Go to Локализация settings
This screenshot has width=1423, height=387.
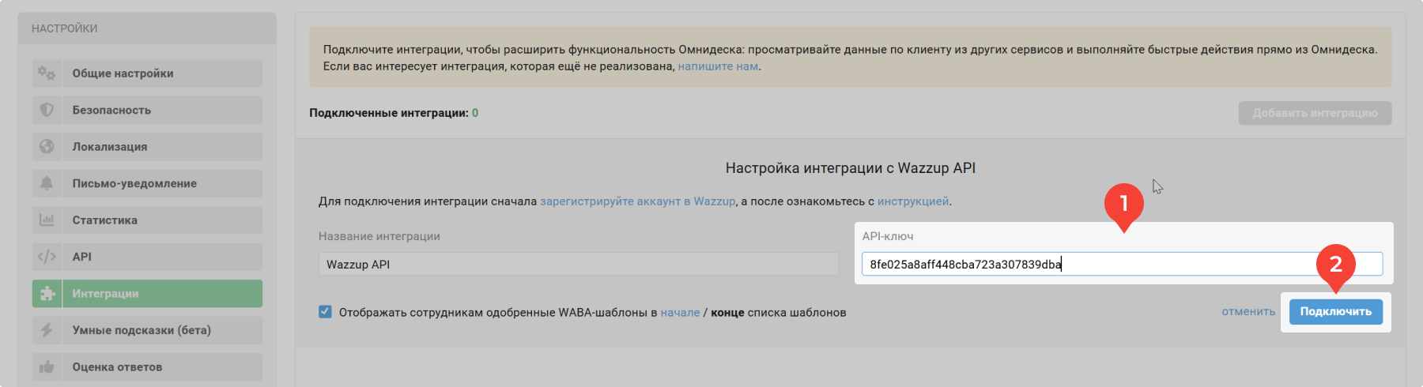(147, 146)
